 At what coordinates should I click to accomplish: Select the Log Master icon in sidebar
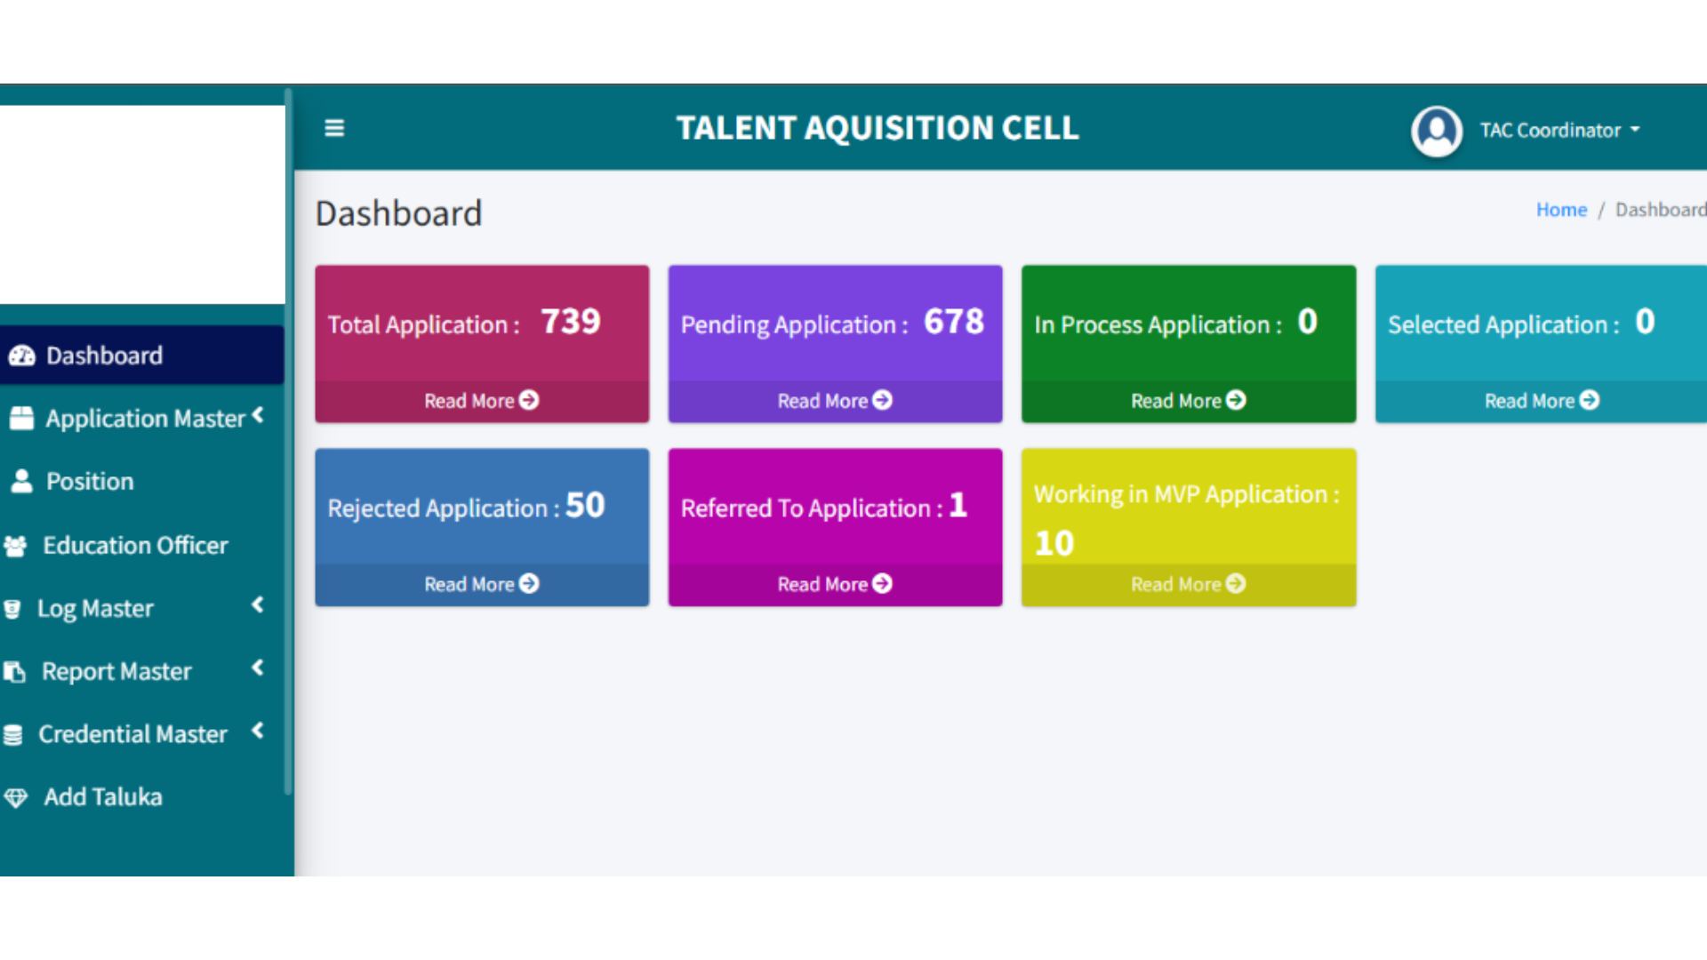[12, 608]
